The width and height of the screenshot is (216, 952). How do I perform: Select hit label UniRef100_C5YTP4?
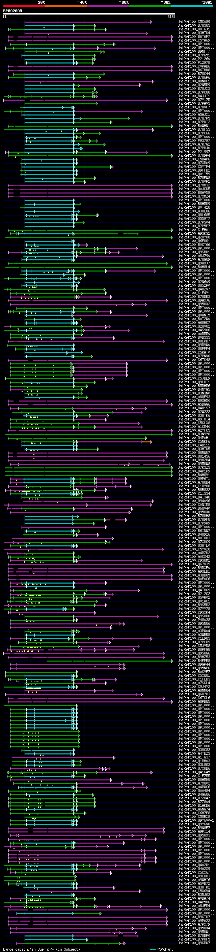[194, 167]
